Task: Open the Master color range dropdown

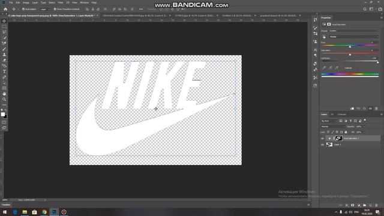Action: click(x=353, y=37)
